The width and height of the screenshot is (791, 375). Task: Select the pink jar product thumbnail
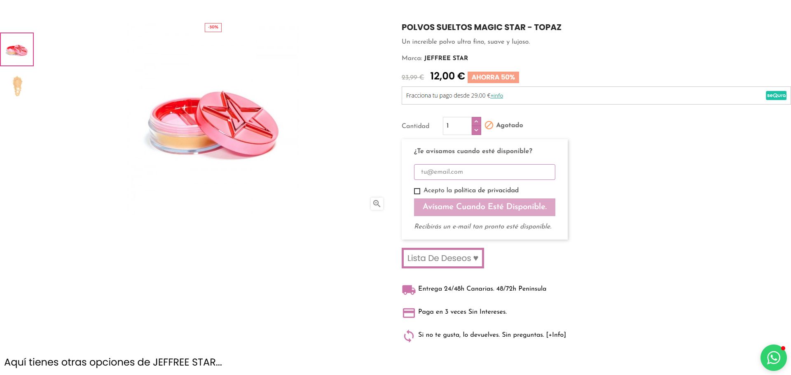click(x=17, y=49)
